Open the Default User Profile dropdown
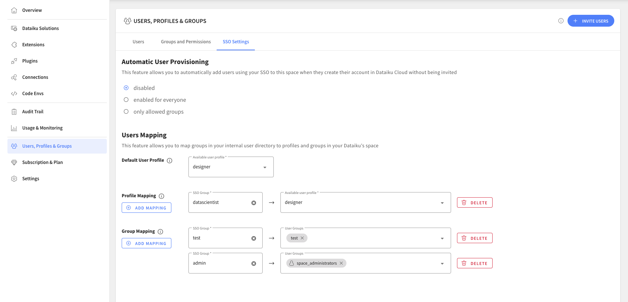The image size is (628, 302). click(x=231, y=167)
